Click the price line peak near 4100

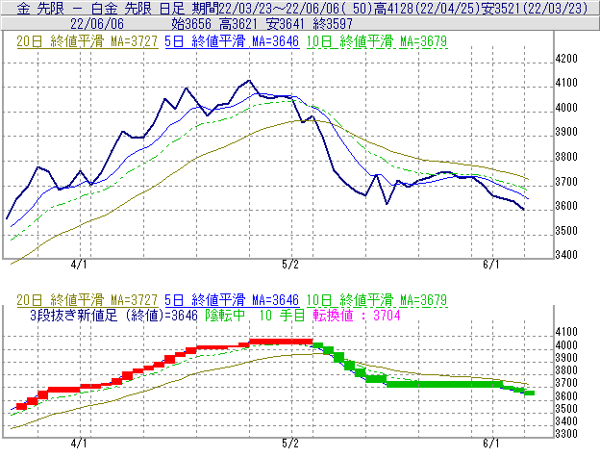click(x=249, y=81)
